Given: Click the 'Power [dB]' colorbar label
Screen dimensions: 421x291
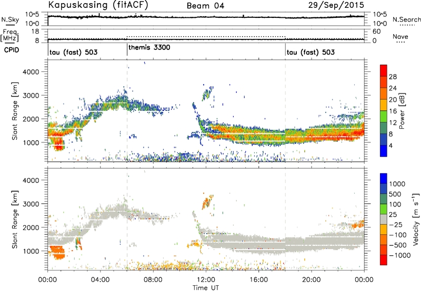Looking at the screenshot, I should 402,111.
